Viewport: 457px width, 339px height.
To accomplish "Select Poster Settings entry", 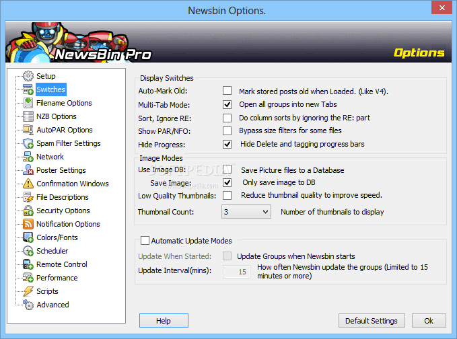I will (61, 170).
